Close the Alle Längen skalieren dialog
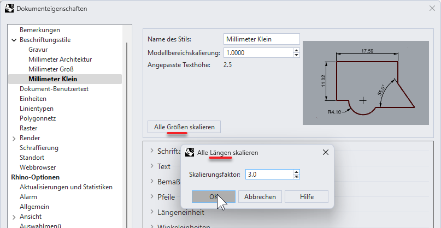The width and height of the screenshot is (441, 228). click(x=325, y=153)
